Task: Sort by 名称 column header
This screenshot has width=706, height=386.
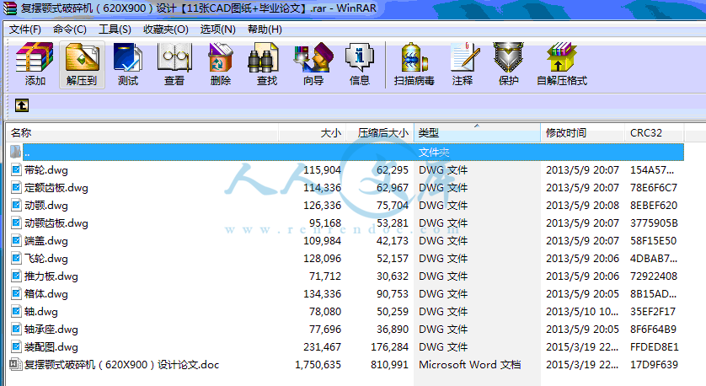Action: [x=142, y=133]
